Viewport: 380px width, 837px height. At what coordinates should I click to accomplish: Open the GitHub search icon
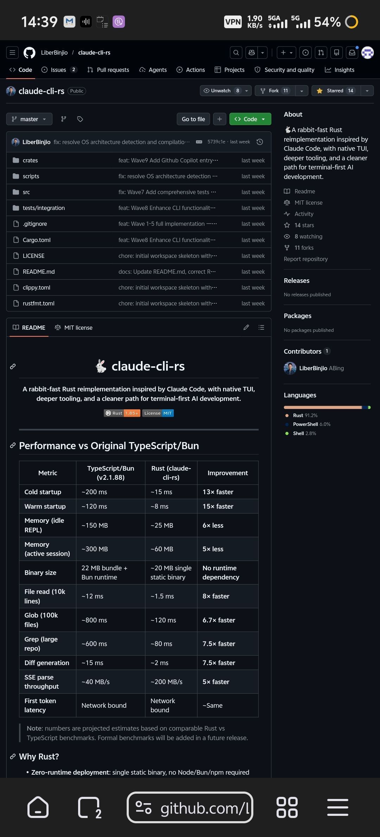[236, 52]
